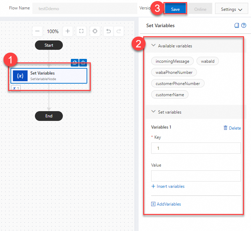Click the x 1 variable badge under node
This screenshot has height=231, width=251.
(16, 88)
